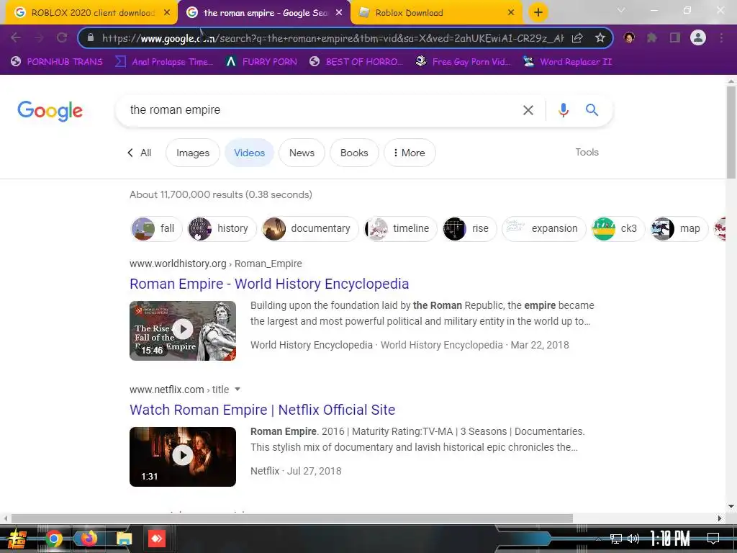Click the scroll-down arrow of vertical scrollbar

point(731,506)
